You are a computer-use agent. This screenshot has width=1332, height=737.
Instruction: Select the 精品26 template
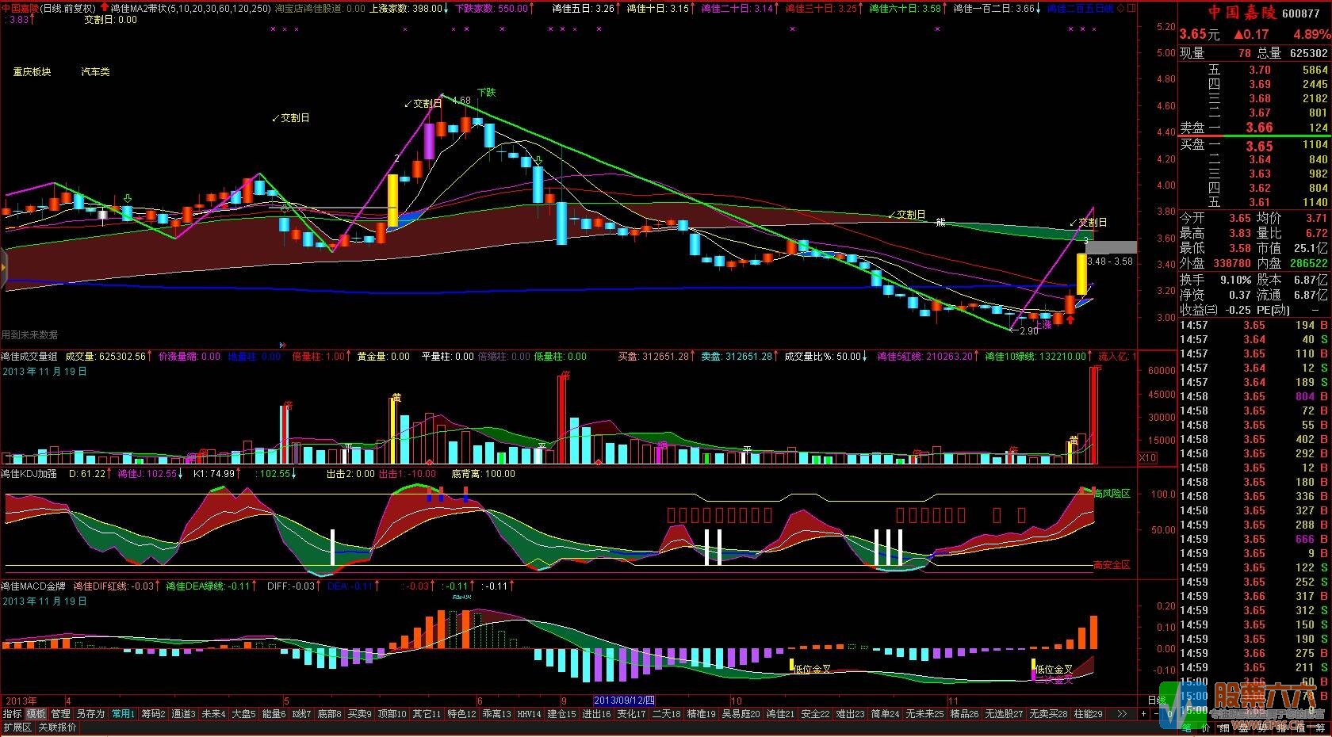pos(964,713)
